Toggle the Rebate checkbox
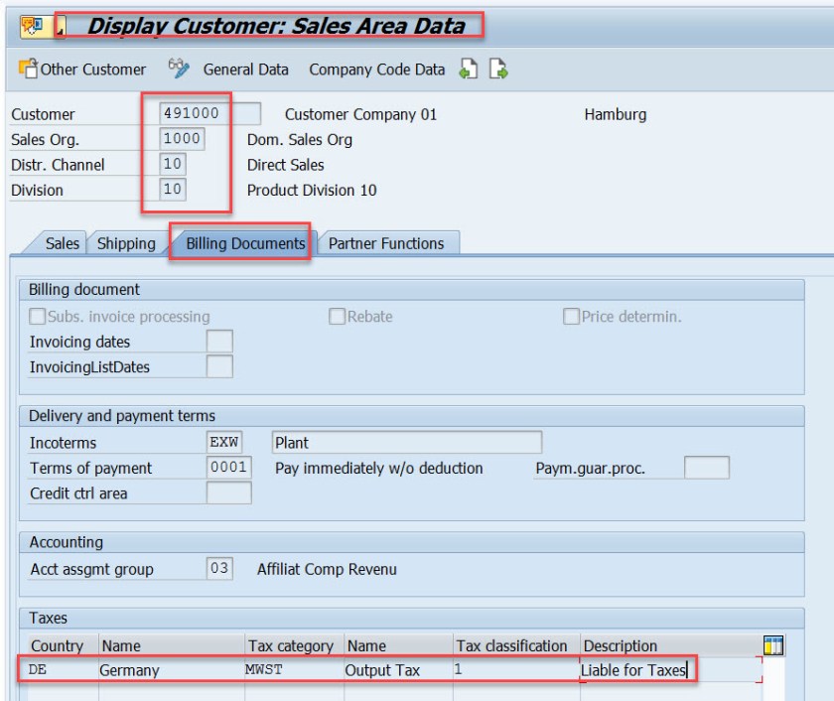The image size is (834, 701). pos(338,317)
